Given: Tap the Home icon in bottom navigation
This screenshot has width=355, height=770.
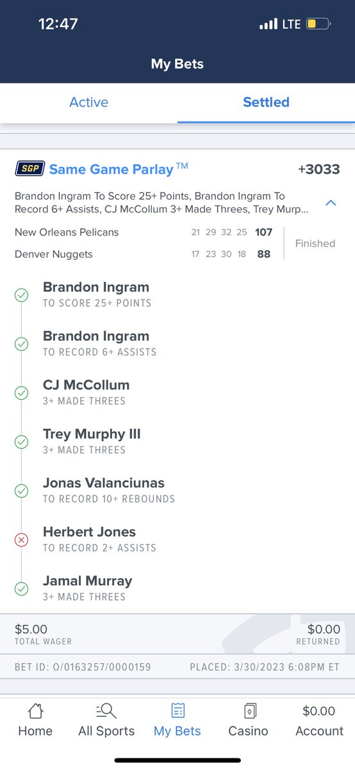Looking at the screenshot, I should [x=35, y=710].
